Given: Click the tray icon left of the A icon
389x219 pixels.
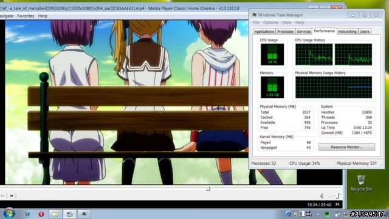Looking at the screenshot, I should pos(287,214).
